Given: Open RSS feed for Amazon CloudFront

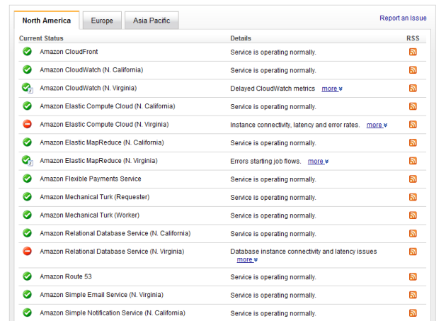Looking at the screenshot, I should tap(413, 52).
